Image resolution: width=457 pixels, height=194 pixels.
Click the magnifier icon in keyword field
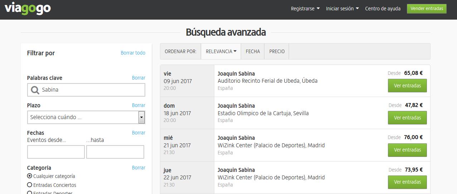(35, 90)
